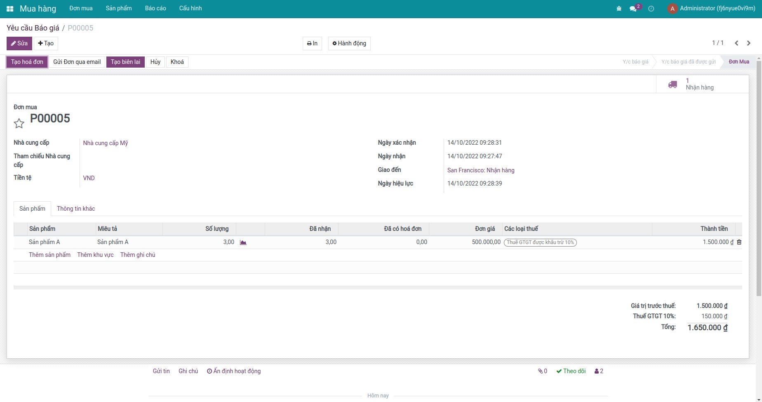Click the Thêm sản phẩm link
Screen dimensions: 762x402
(49, 255)
